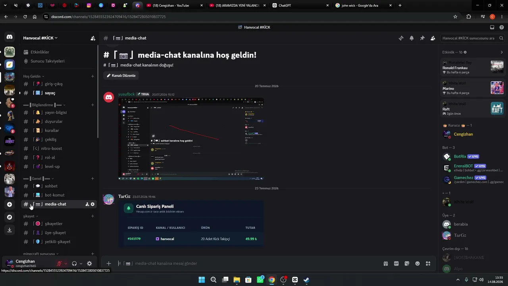The image size is (508, 286).
Task: Open Steam from the taskbar
Action: pos(307,280)
